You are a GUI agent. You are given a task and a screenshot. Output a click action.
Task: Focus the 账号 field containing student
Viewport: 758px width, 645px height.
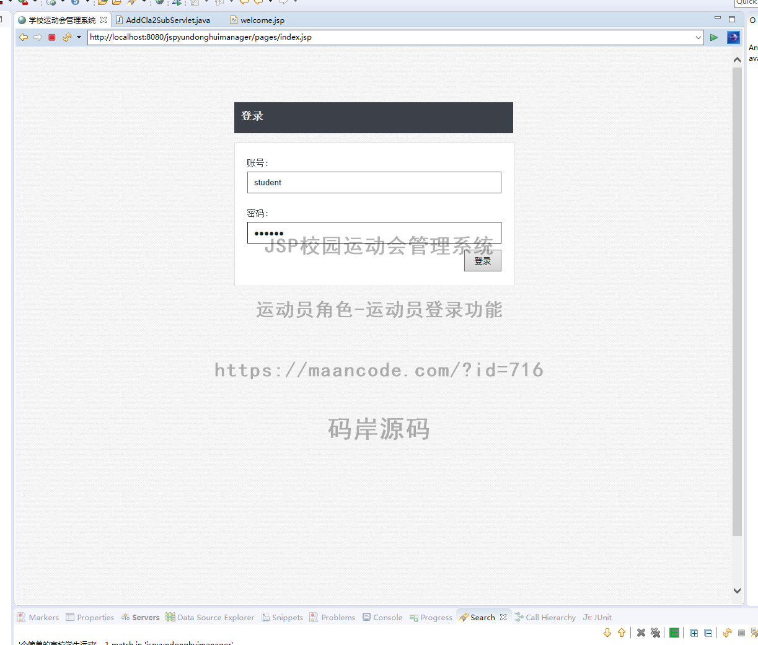coord(374,182)
